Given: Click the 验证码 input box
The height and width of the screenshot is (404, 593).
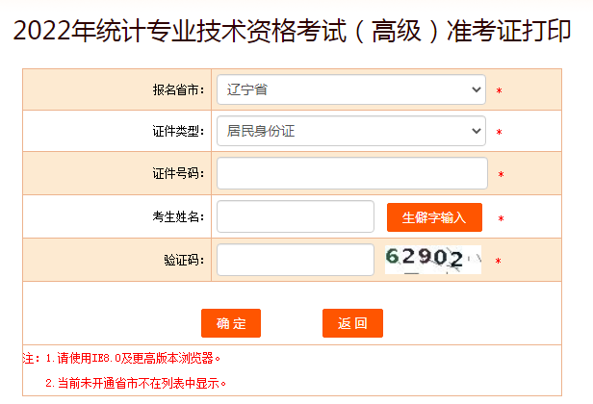Looking at the screenshot, I should tap(295, 260).
